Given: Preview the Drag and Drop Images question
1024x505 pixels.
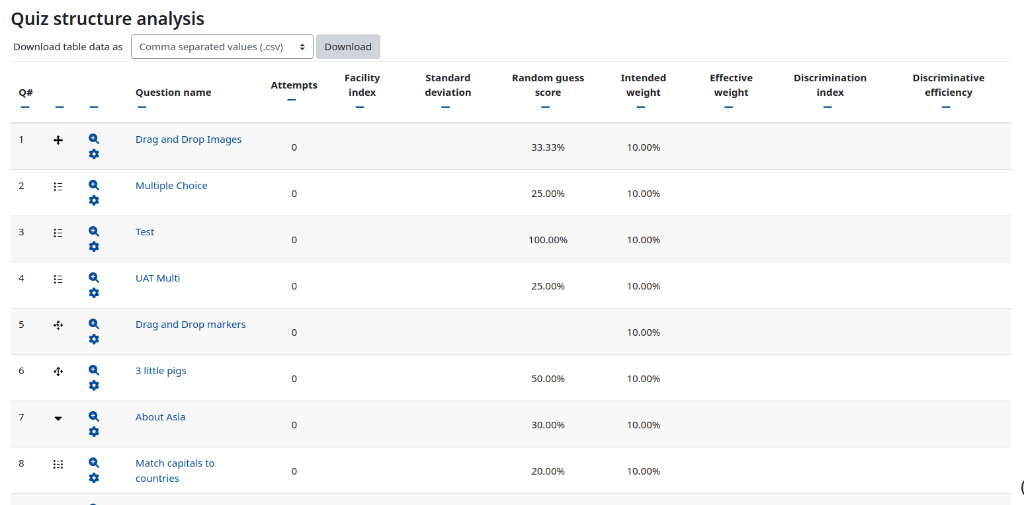Looking at the screenshot, I should point(94,139).
